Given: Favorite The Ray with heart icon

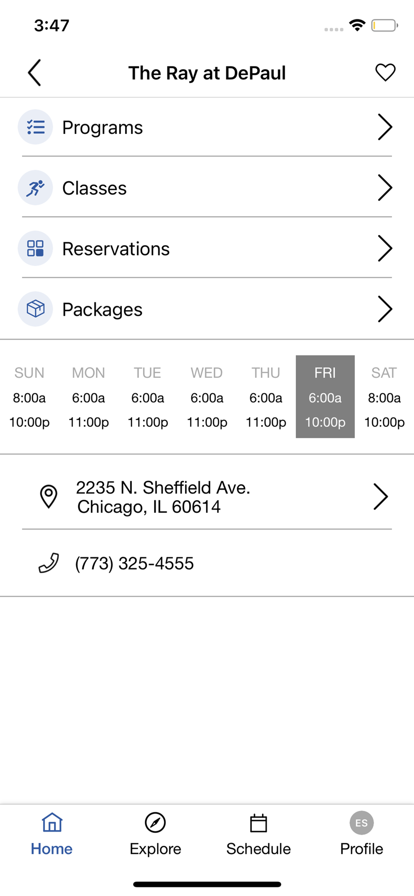Looking at the screenshot, I should pyautogui.click(x=385, y=72).
